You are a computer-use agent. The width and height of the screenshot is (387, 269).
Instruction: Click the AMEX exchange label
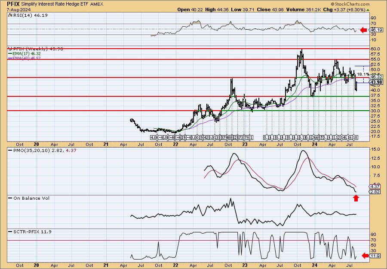click(x=97, y=4)
